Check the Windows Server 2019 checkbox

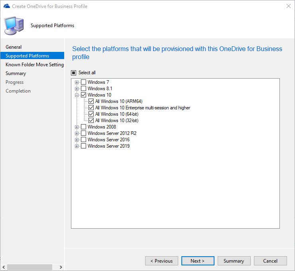[84, 146]
